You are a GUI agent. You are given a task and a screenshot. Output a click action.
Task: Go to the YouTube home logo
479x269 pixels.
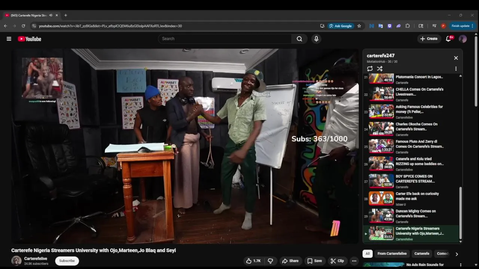pyautogui.click(x=29, y=39)
